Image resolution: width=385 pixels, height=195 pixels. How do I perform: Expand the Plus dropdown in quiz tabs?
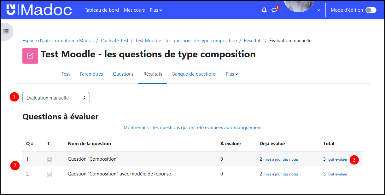click(x=232, y=74)
